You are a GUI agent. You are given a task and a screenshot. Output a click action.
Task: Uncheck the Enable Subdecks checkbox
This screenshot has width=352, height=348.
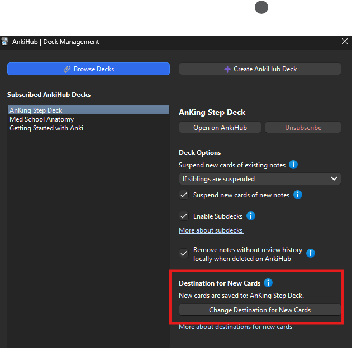click(184, 216)
